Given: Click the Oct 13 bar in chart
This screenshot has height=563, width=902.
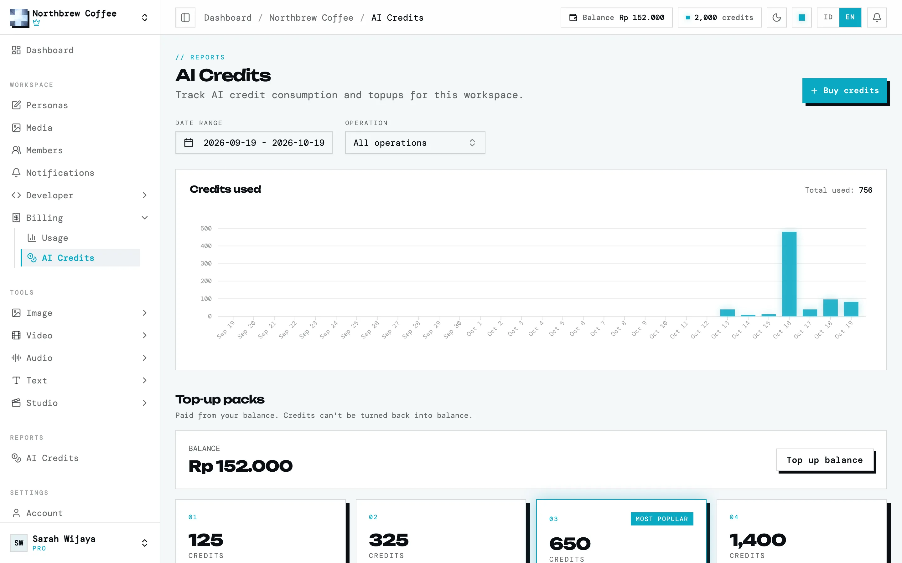Looking at the screenshot, I should click(x=727, y=313).
